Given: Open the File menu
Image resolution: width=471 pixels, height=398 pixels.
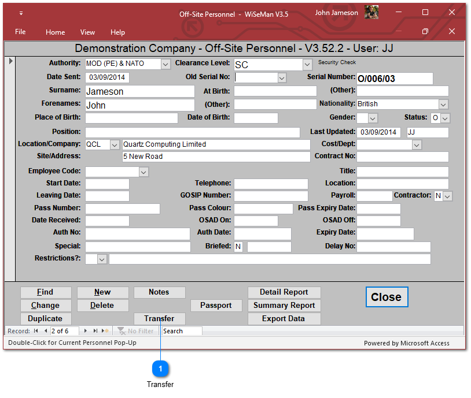Looking at the screenshot, I should 20,32.
